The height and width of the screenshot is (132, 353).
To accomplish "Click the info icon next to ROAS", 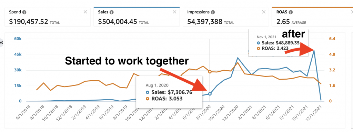I will pyautogui.click(x=291, y=12).
